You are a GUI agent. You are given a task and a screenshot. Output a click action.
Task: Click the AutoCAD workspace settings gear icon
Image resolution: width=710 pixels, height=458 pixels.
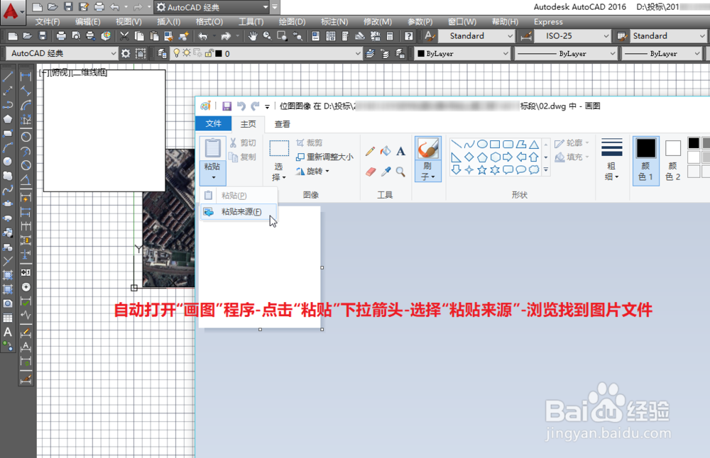pos(126,54)
